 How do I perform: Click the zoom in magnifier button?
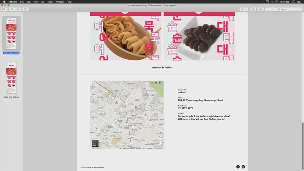18,9
